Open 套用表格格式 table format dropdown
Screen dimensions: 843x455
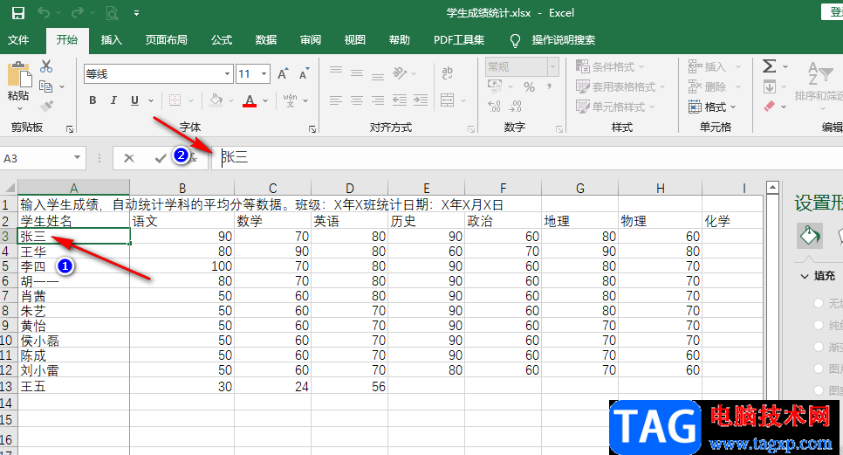point(620,86)
